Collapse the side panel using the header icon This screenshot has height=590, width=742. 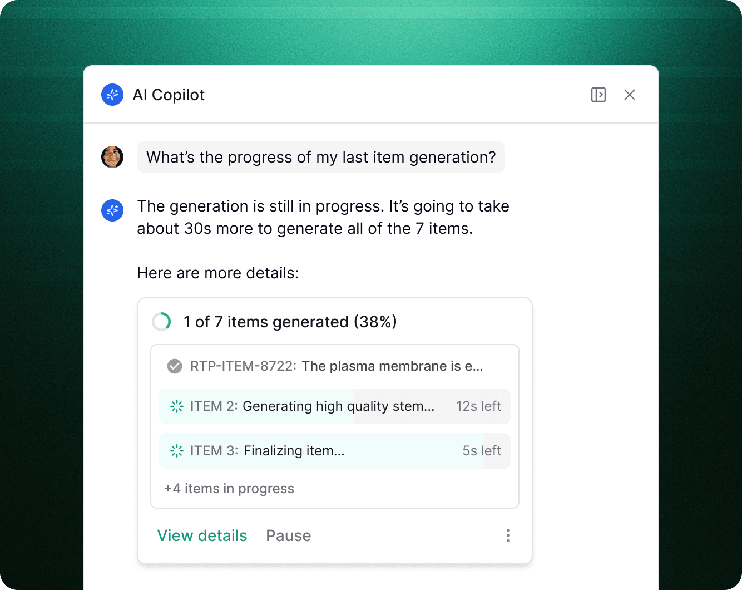point(598,95)
